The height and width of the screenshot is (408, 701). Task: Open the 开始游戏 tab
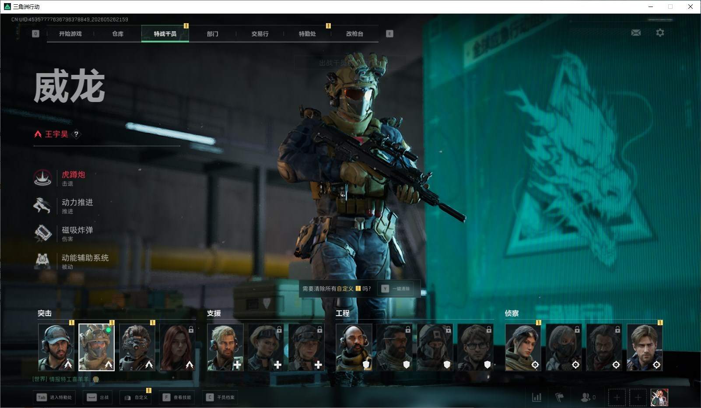coord(70,34)
